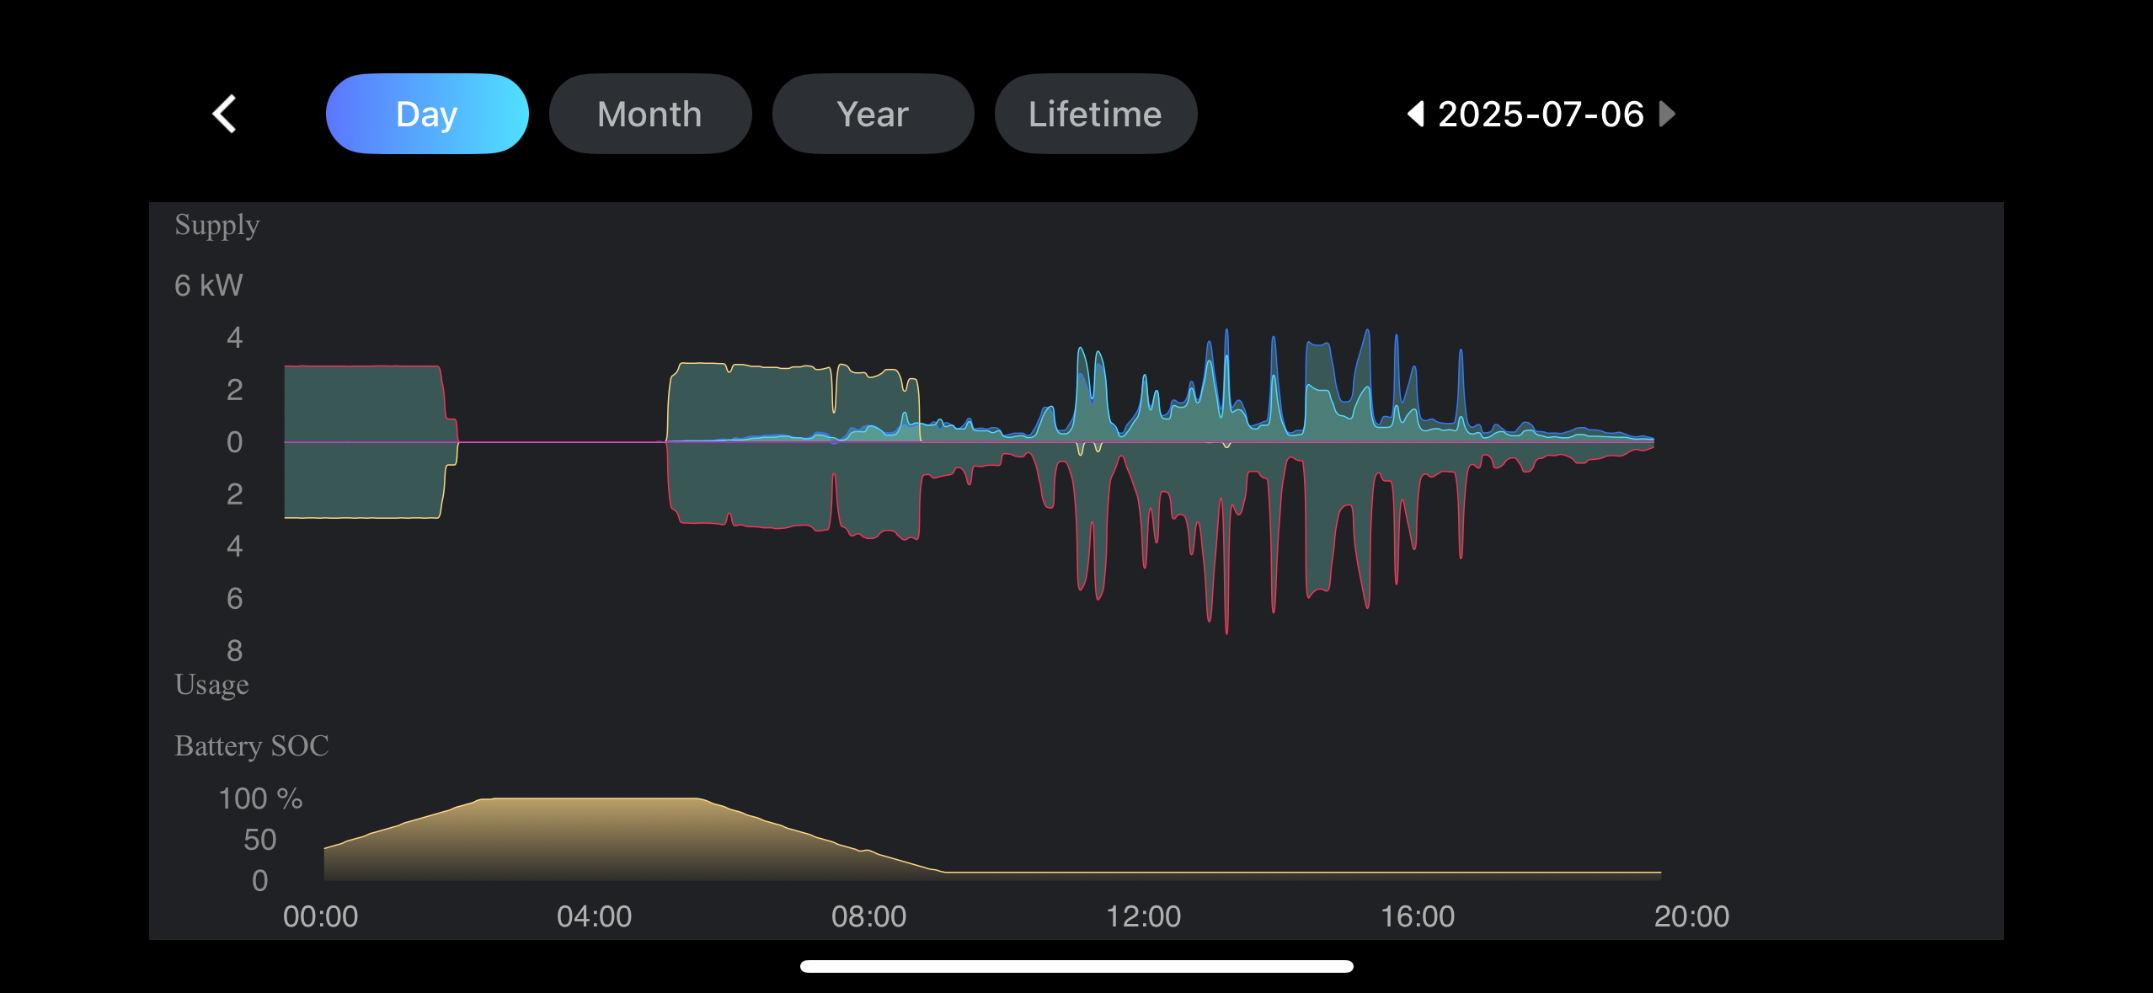This screenshot has height=993, width=2153.
Task: Tap the Usage axis label
Action: click(x=211, y=684)
